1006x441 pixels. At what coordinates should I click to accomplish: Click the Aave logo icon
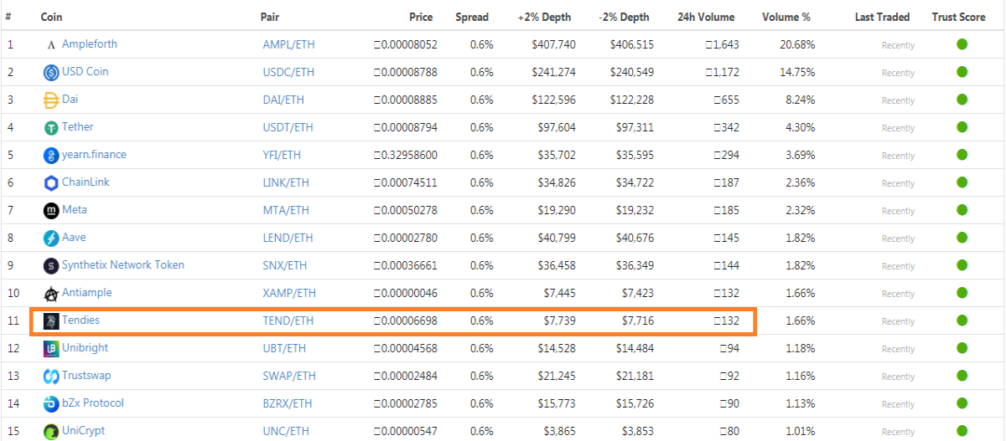[51, 238]
